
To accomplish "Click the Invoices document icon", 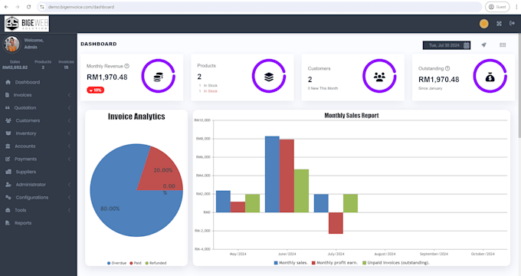I will pyautogui.click(x=8, y=95).
